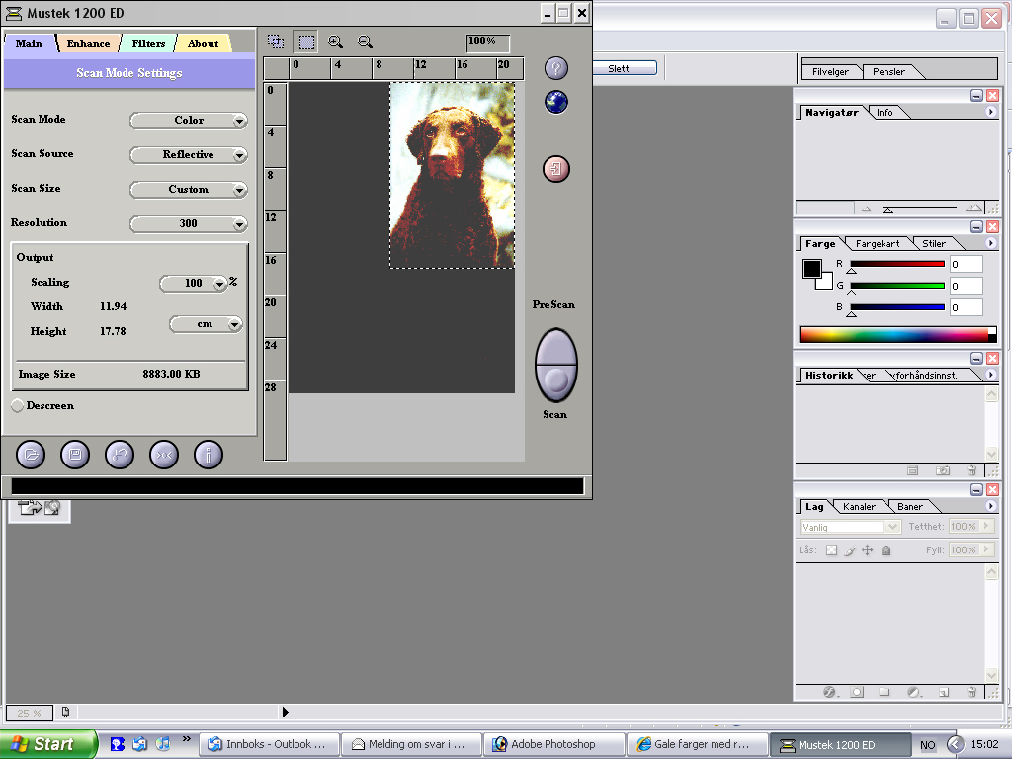Click zoom out mountain icon in Navigator
Image resolution: width=1012 pixels, height=759 pixels.
pos(866,209)
